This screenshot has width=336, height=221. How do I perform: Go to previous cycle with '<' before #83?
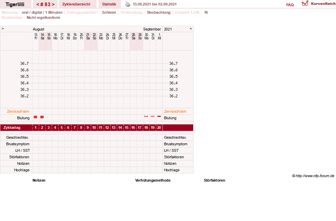click(38, 4)
